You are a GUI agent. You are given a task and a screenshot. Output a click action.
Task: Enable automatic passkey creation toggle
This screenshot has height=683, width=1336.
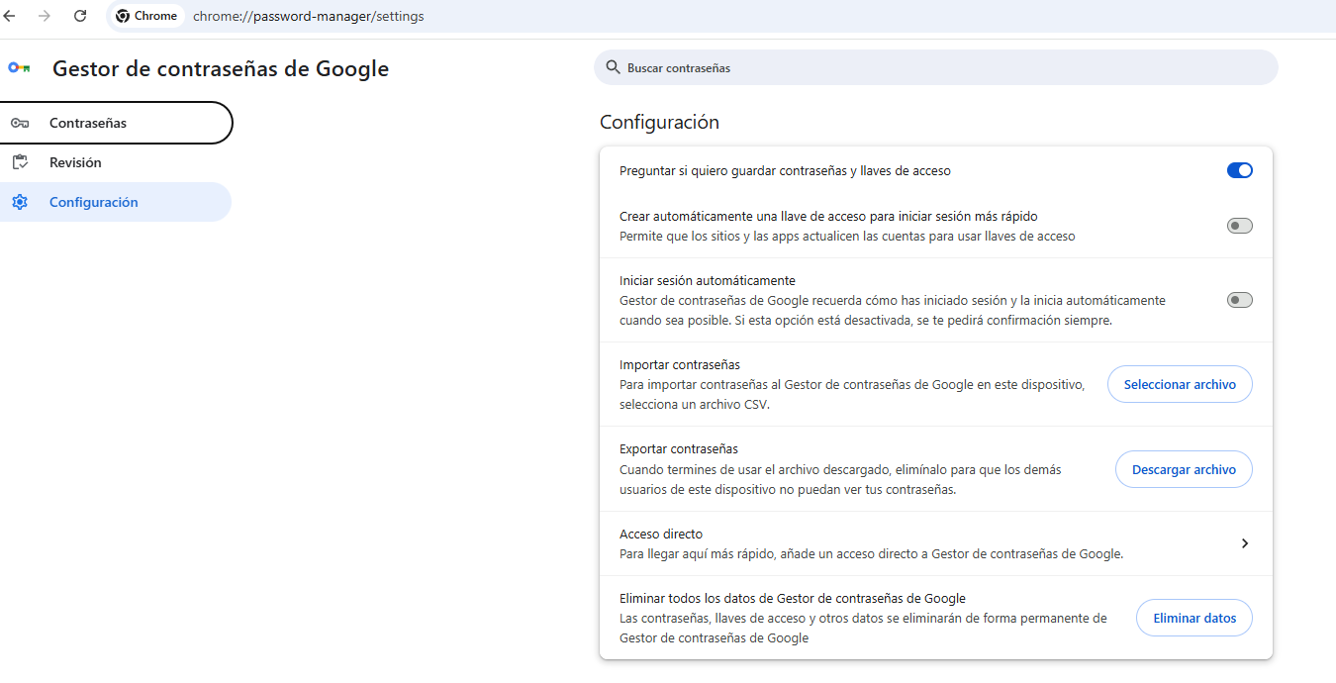point(1240,226)
